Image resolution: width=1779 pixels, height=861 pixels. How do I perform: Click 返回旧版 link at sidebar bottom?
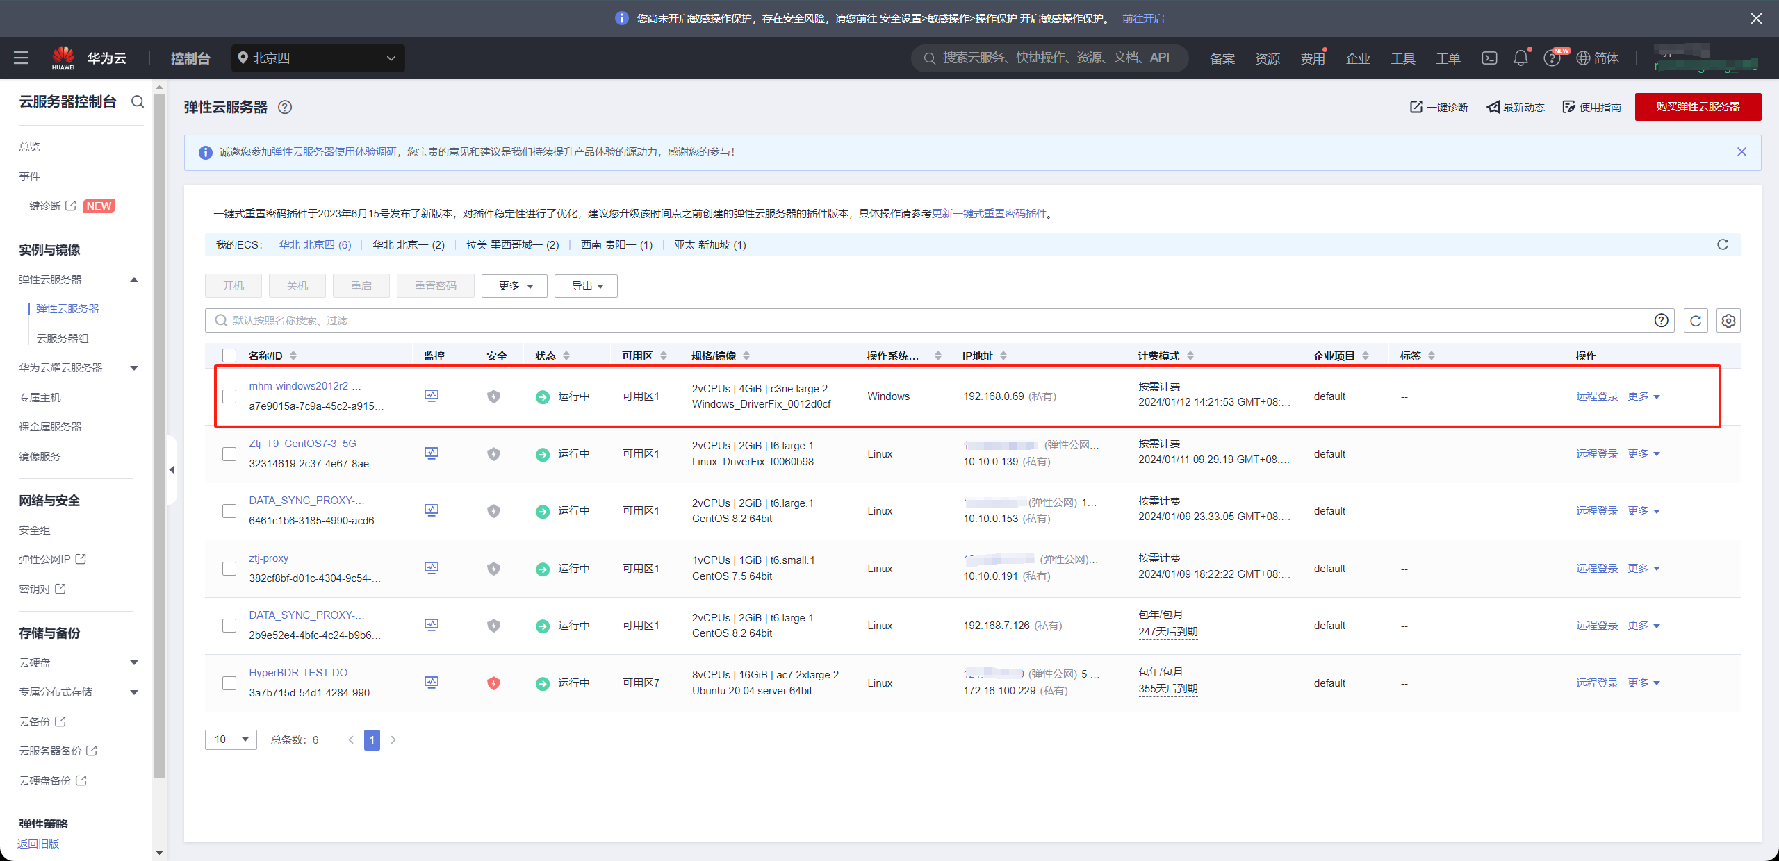click(x=38, y=844)
